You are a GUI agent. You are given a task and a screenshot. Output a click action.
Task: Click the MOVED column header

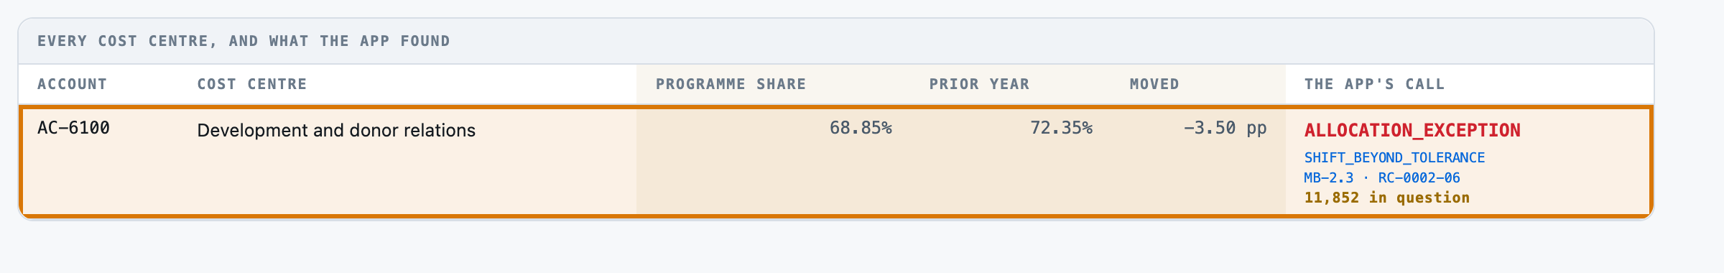pos(1154,84)
